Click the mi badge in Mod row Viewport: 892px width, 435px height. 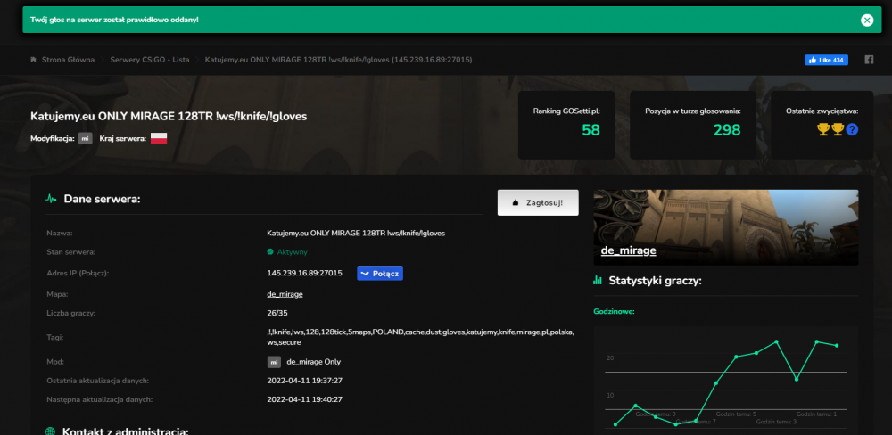pyautogui.click(x=274, y=362)
